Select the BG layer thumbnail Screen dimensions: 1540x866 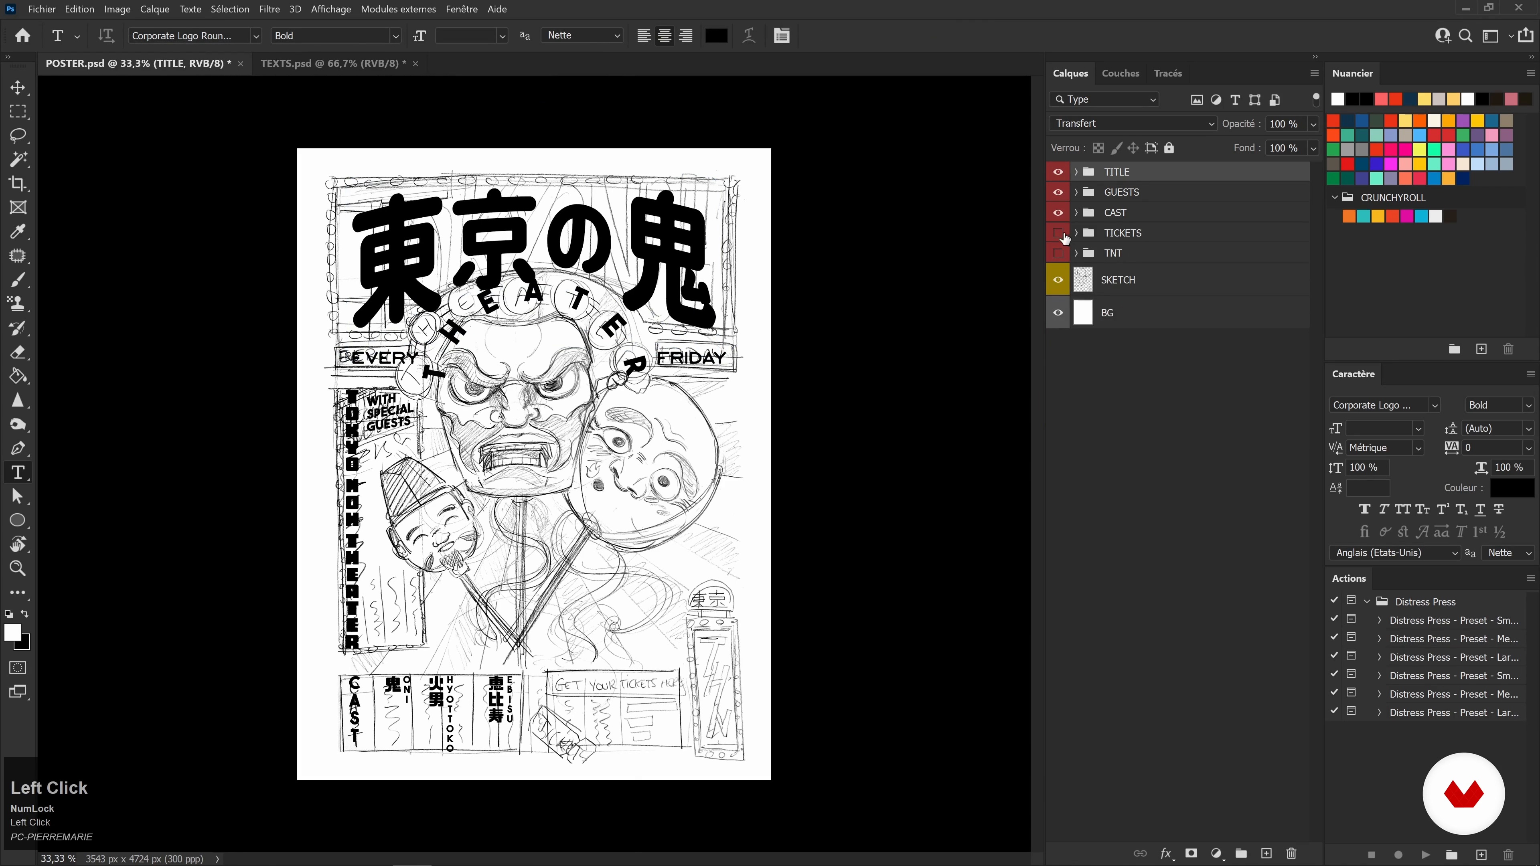pyautogui.click(x=1083, y=313)
